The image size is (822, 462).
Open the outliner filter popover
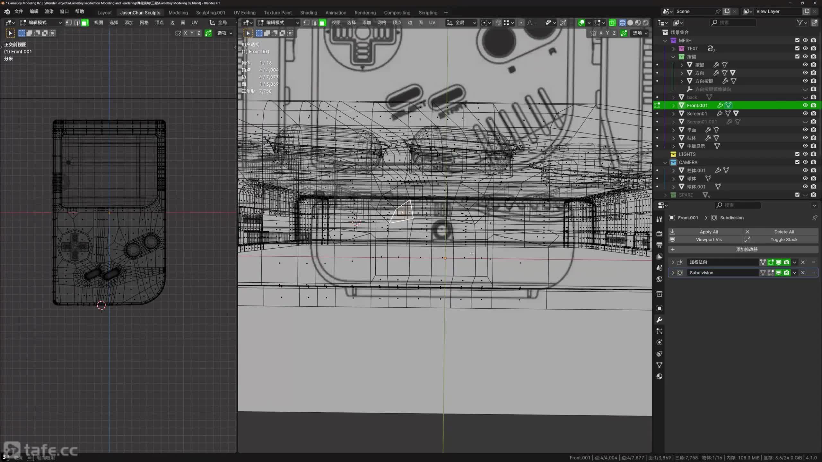802,22
